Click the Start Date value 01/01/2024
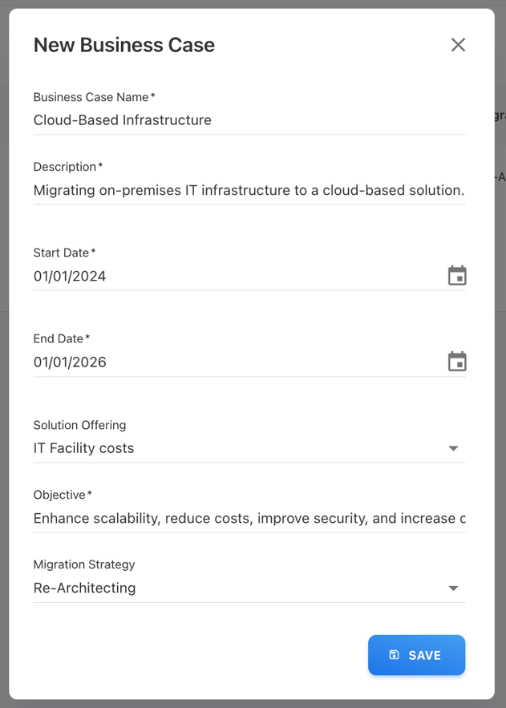506x708 pixels. point(70,276)
